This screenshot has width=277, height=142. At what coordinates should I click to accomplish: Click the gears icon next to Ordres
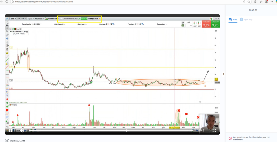(113, 24)
